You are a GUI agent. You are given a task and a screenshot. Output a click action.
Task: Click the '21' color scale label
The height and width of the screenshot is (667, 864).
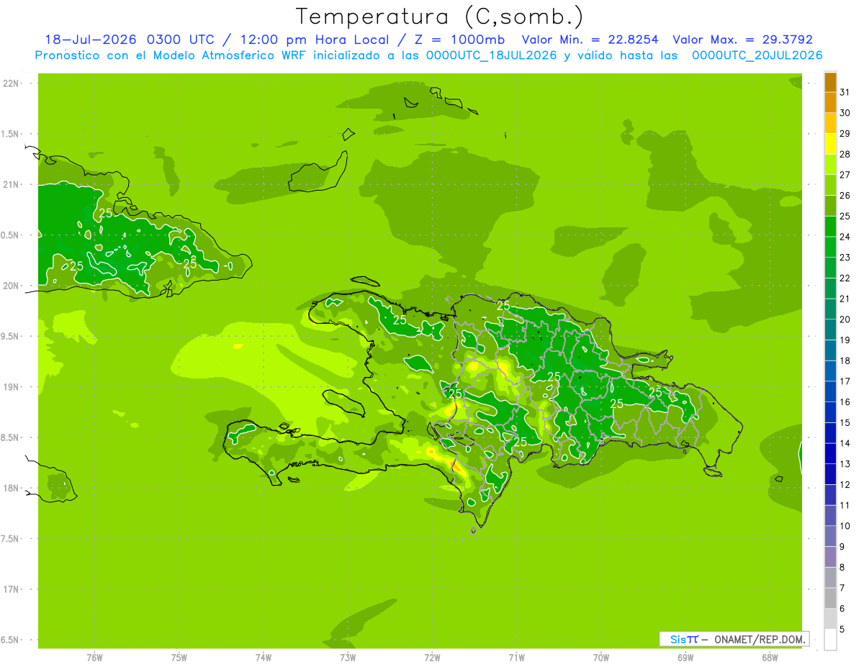tap(845, 299)
